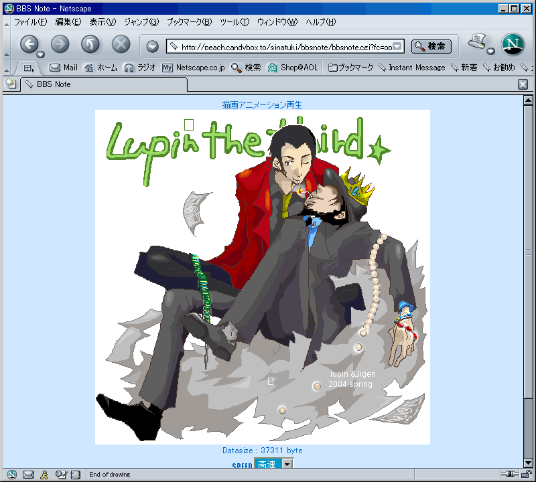Open Navigator from the status bar icon
Viewport: 536px width, 482px height.
point(12,475)
